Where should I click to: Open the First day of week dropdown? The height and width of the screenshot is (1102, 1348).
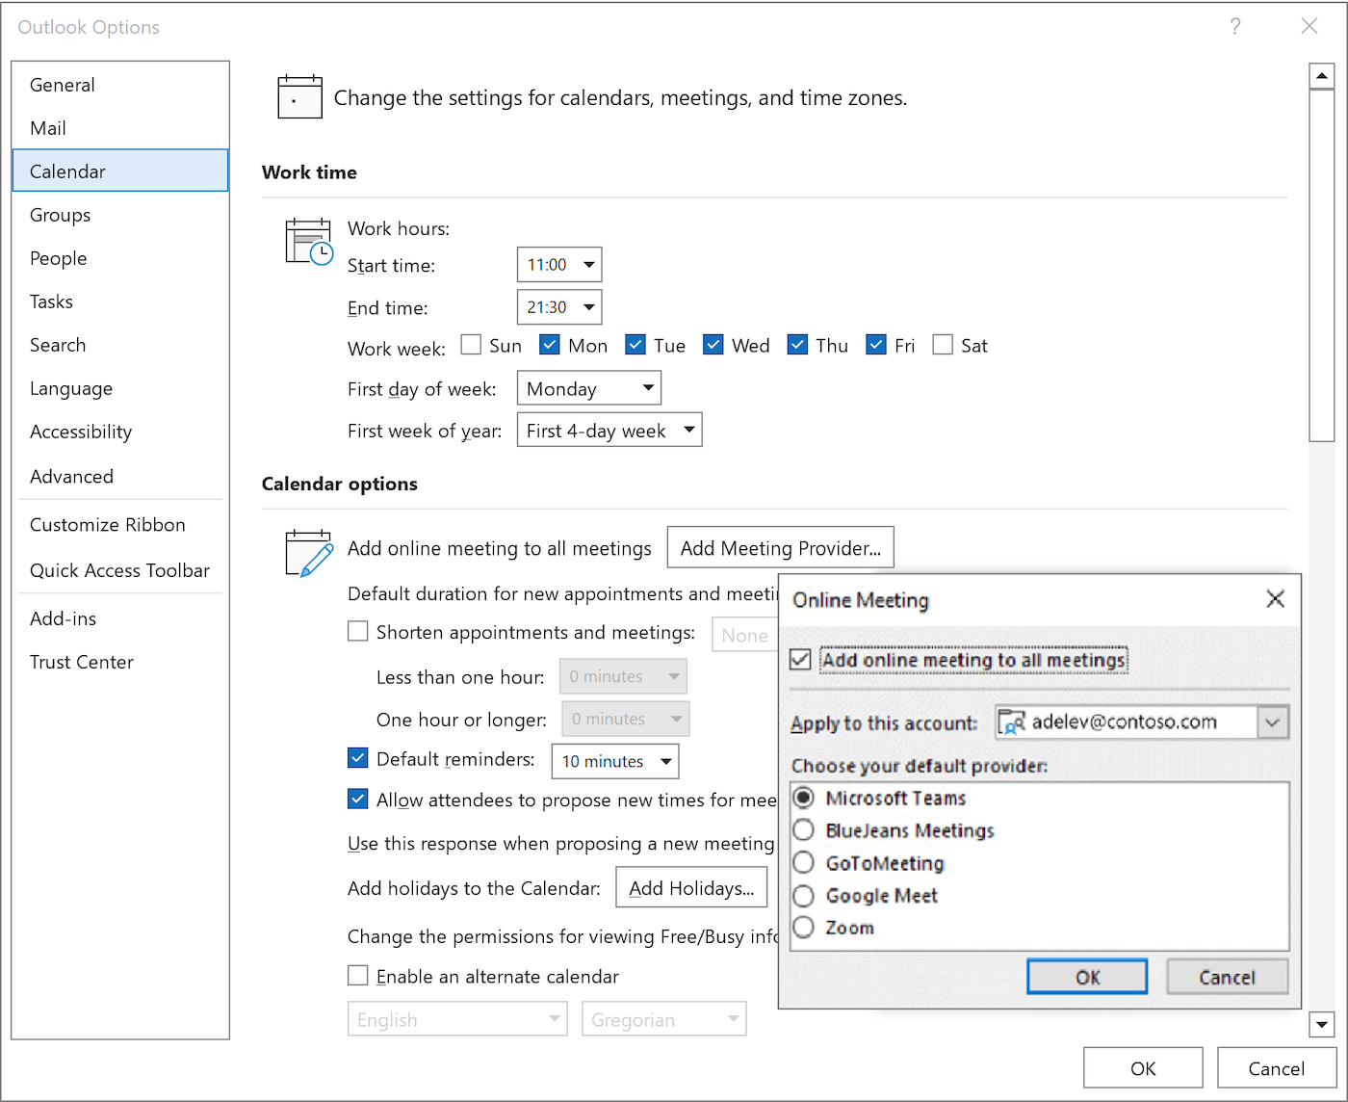647,387
